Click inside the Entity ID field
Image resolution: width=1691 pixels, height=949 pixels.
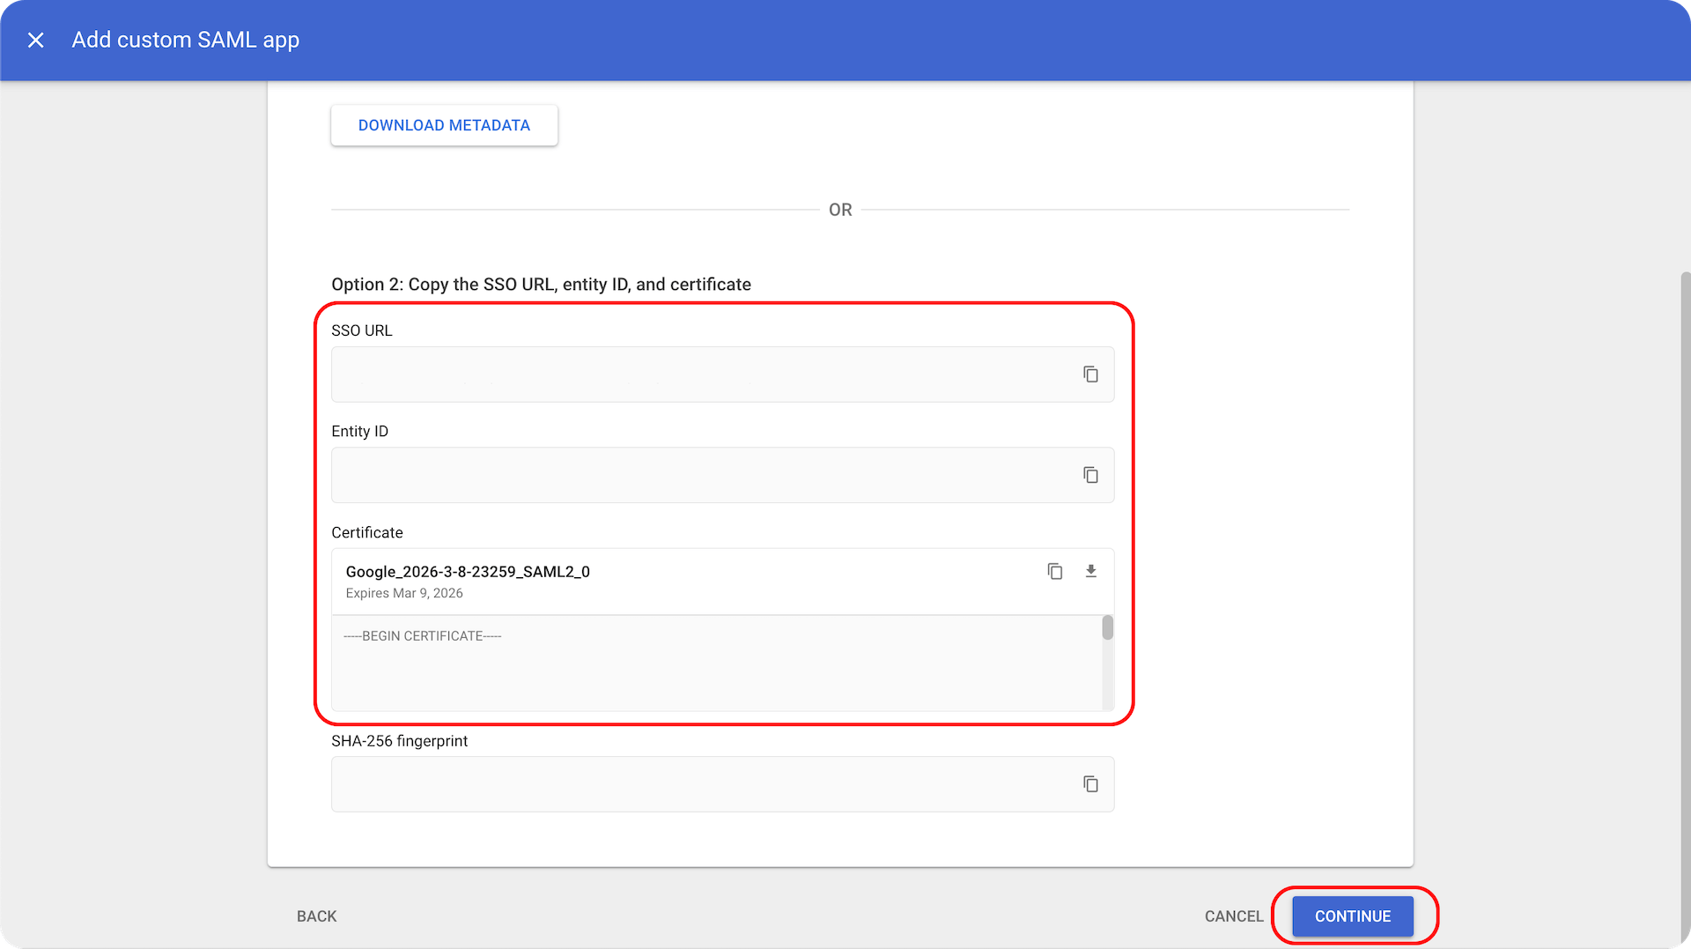coord(687,474)
